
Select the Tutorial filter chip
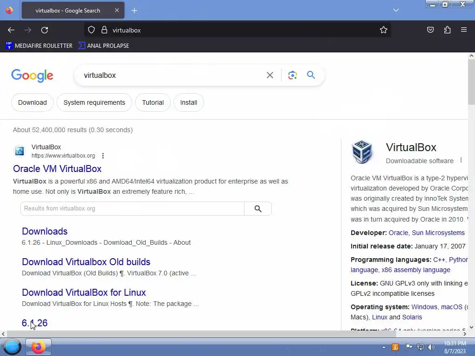[153, 102]
